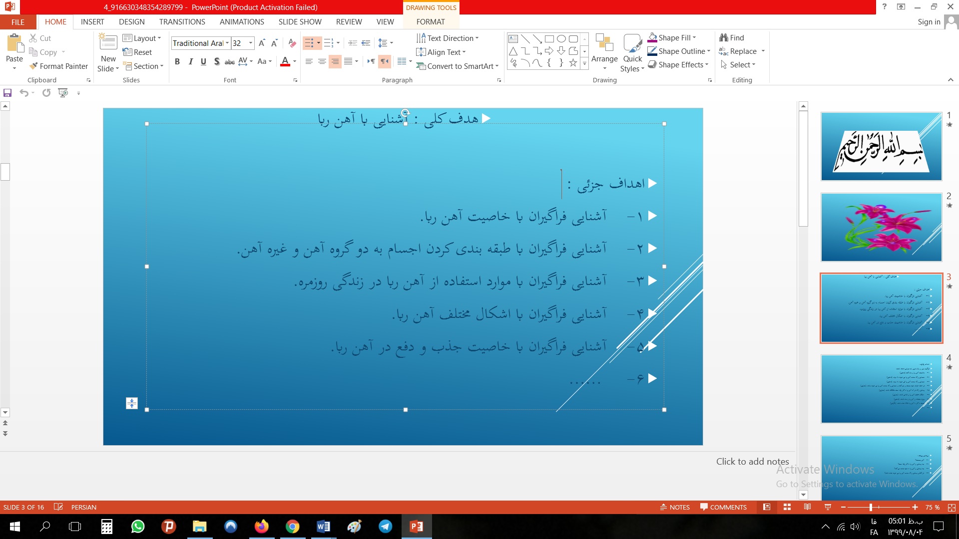
Task: Click the Text Shadow icon
Action: (216, 61)
